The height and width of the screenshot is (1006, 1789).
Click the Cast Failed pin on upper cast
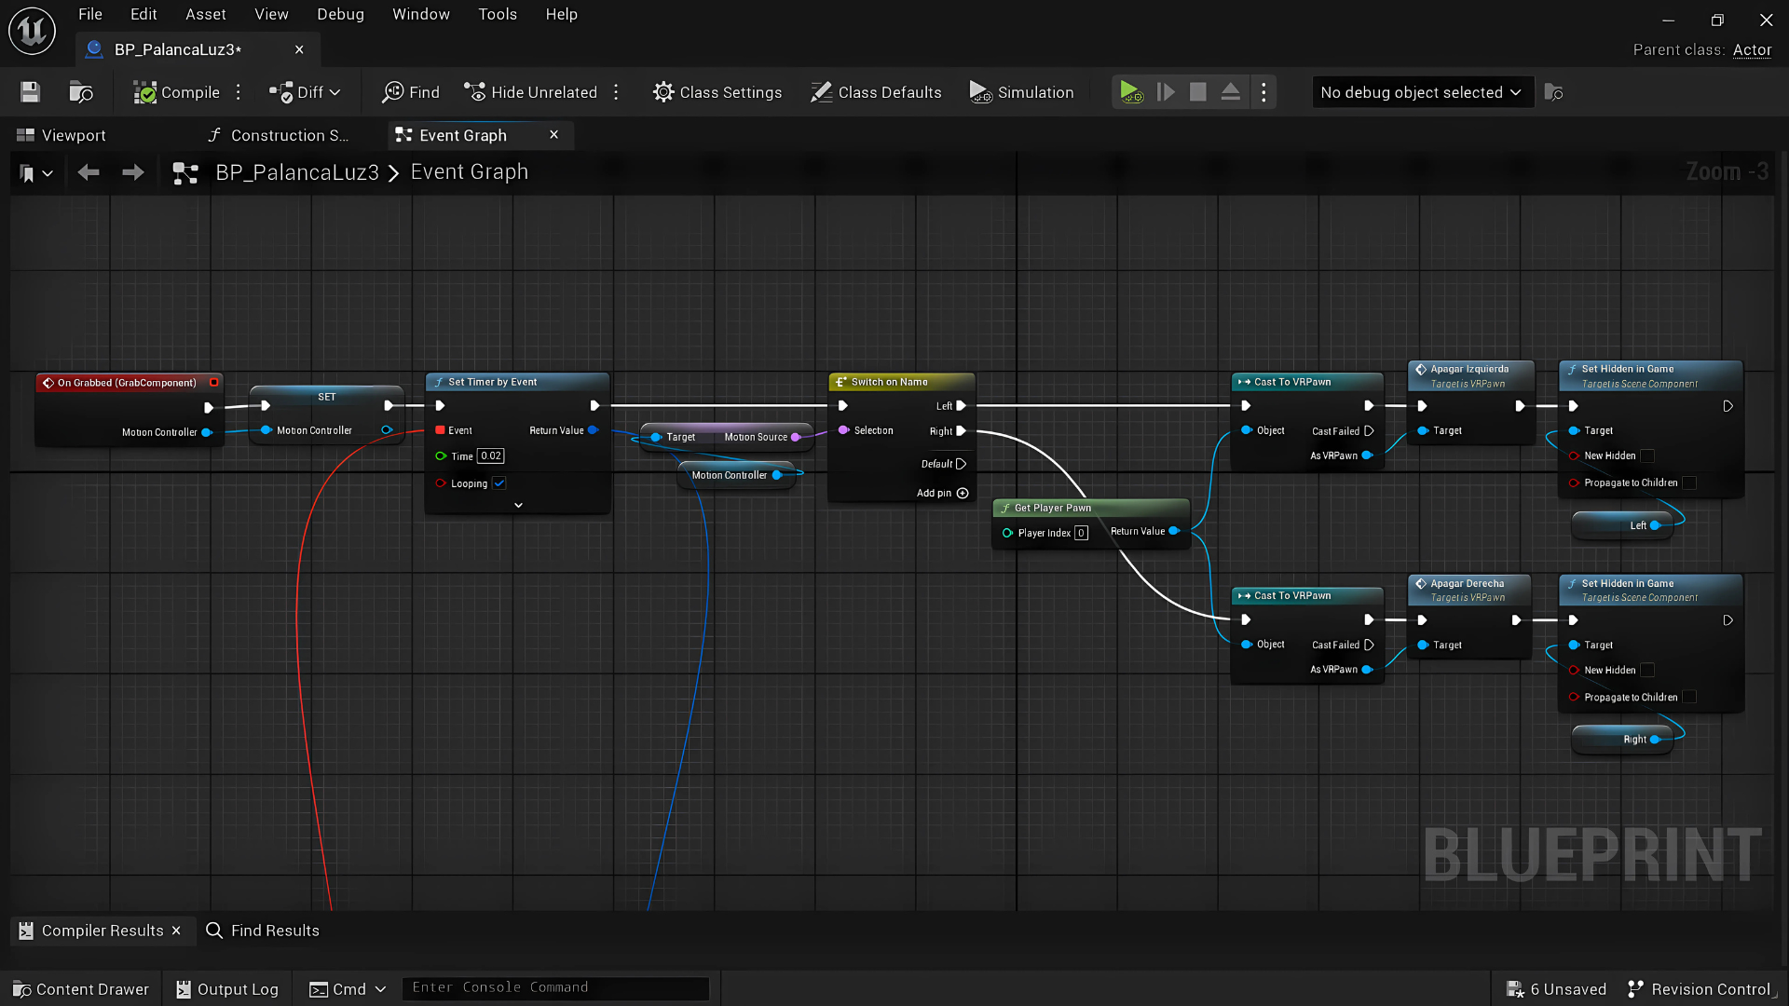tap(1369, 431)
